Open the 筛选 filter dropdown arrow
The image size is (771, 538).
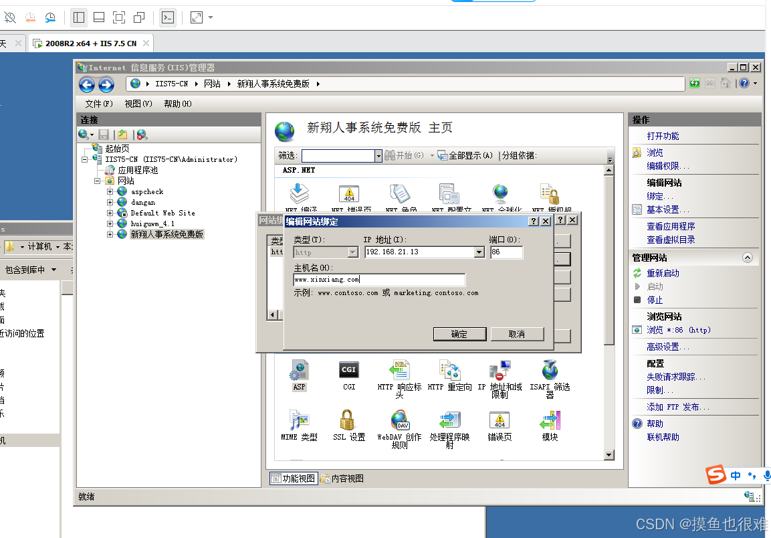pyautogui.click(x=378, y=156)
